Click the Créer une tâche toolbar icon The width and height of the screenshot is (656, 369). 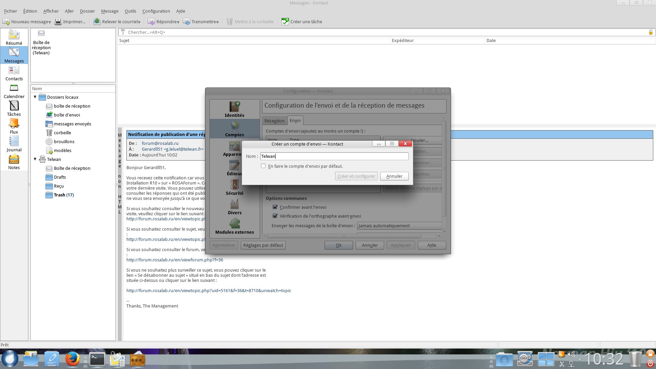click(x=285, y=22)
